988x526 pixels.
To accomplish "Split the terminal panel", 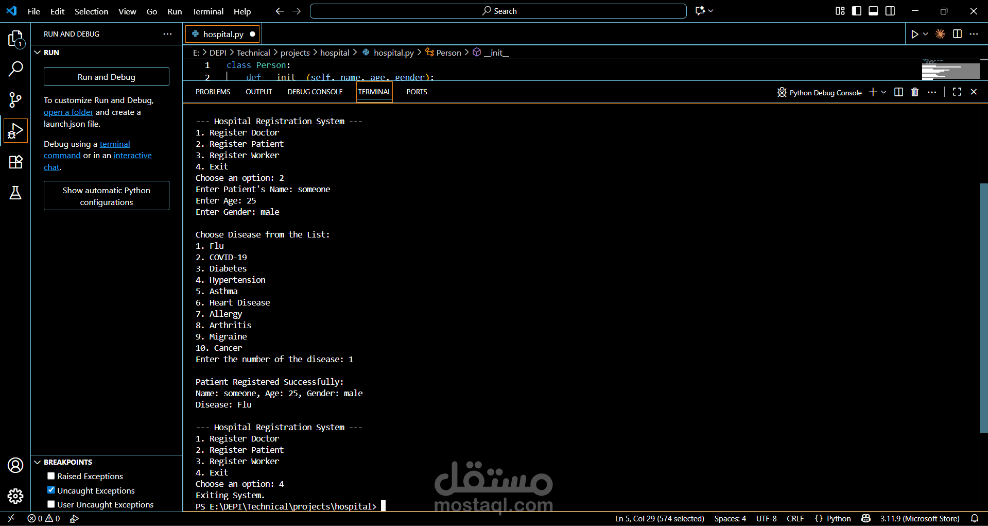I will [898, 92].
